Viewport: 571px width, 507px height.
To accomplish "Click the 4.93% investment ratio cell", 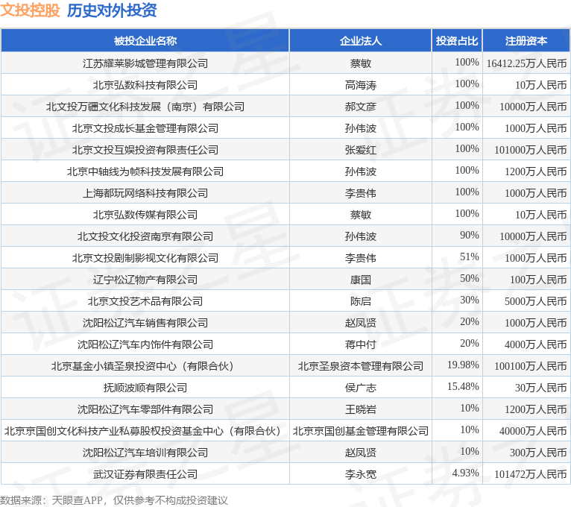I will (457, 474).
